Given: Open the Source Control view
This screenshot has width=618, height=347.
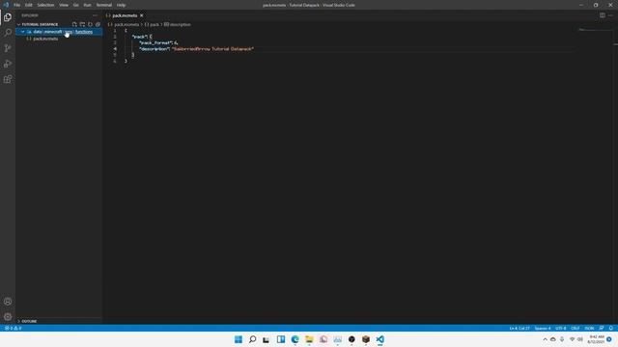Looking at the screenshot, I should pyautogui.click(x=8, y=48).
